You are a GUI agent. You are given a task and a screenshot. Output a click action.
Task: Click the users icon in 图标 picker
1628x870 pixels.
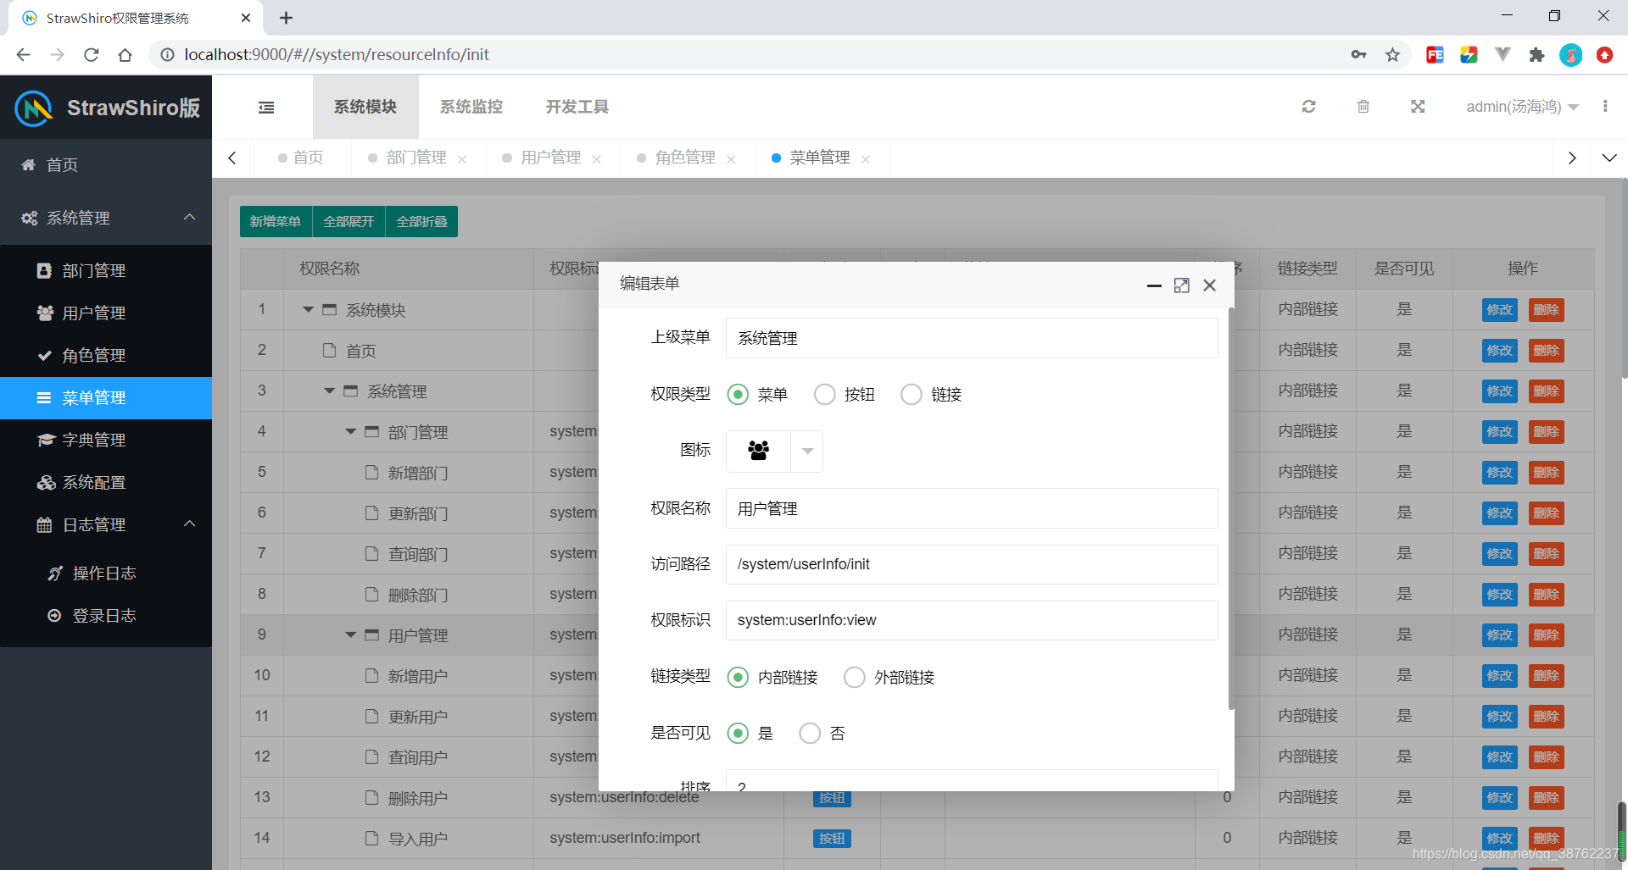[x=758, y=451]
